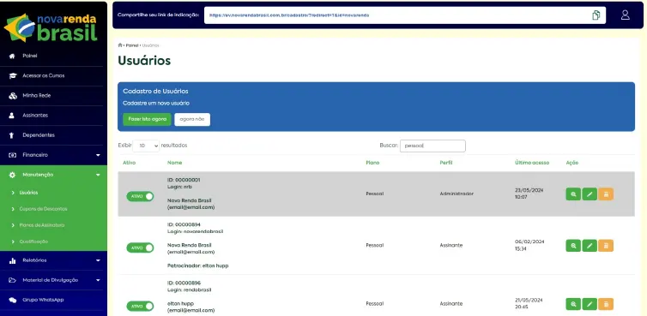Open Grupo WhatsApp menu label
This screenshot has width=647, height=316.
coord(43,300)
